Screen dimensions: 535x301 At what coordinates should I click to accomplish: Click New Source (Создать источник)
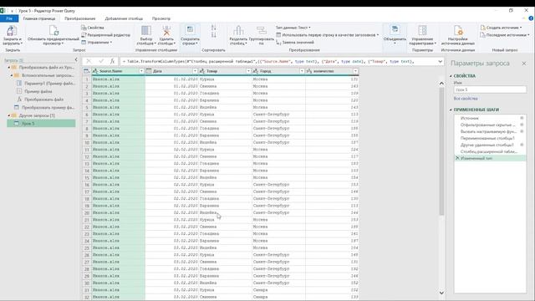[x=501, y=28]
